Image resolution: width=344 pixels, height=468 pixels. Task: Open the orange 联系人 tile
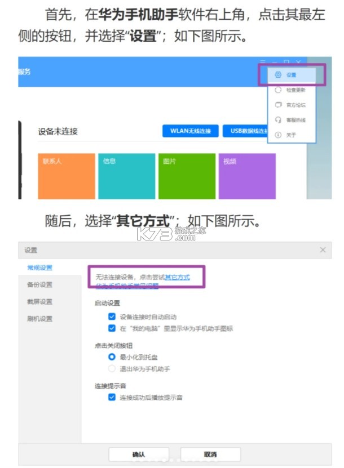tap(67, 176)
